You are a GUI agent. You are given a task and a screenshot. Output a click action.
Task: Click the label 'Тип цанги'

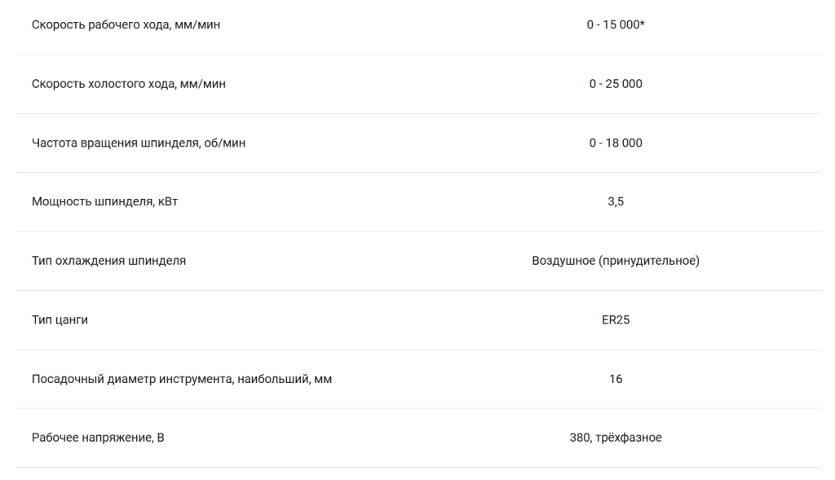coord(60,319)
